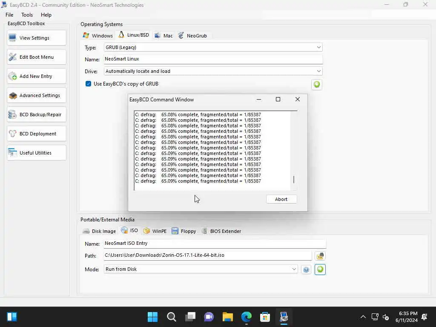Viewport: 436px width, 327px height.
Task: Switch to the Floppy tab
Action: (184, 231)
